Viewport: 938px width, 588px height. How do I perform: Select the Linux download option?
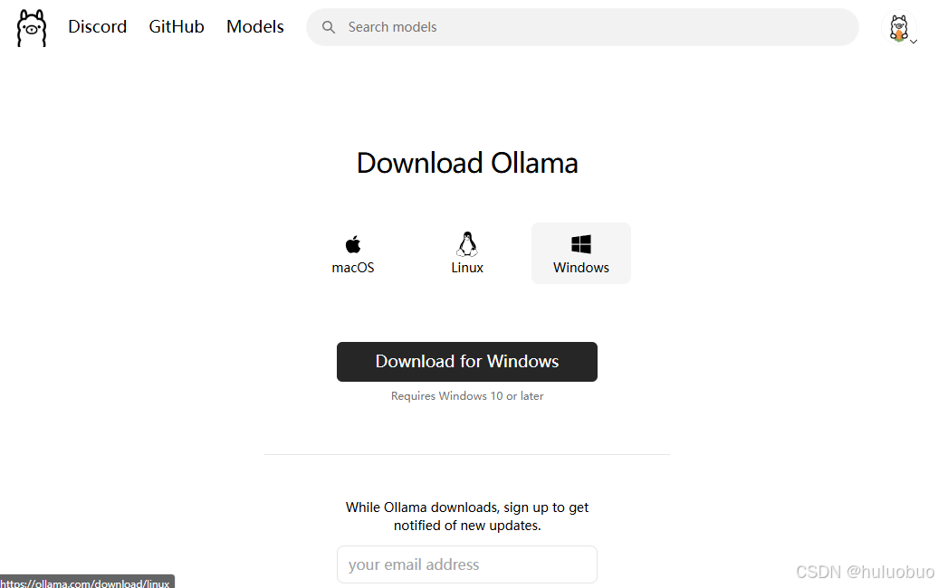coord(467,253)
